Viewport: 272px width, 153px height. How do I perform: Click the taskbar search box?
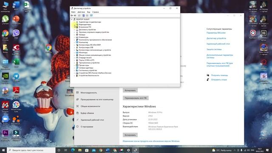(x=31, y=150)
